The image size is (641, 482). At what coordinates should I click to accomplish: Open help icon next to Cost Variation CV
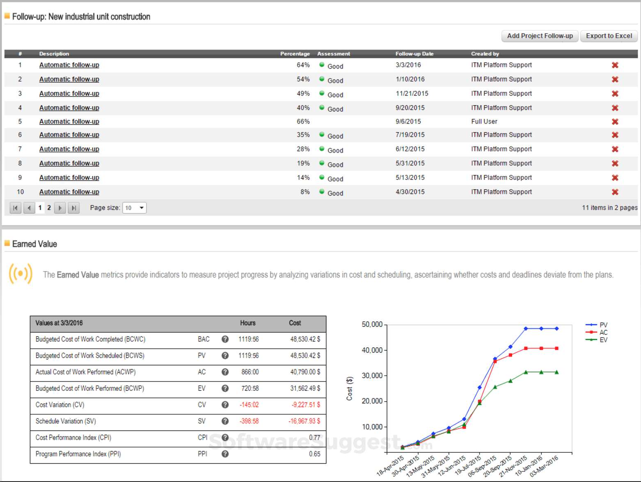(225, 405)
